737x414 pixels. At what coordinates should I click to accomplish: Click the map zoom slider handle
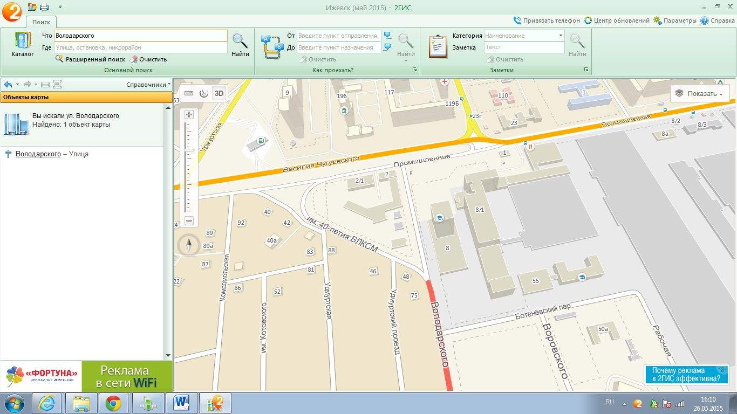click(189, 150)
